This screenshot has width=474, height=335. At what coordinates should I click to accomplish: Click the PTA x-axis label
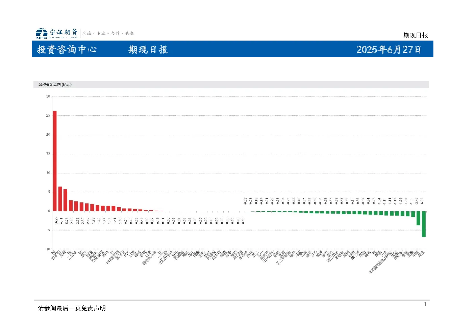click(383, 254)
